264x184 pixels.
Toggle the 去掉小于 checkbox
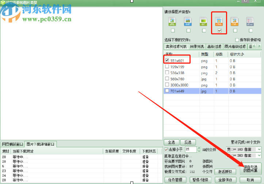pos(167,149)
